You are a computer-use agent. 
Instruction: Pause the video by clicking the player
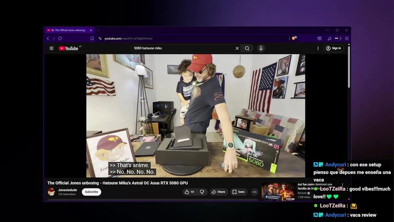[195, 116]
